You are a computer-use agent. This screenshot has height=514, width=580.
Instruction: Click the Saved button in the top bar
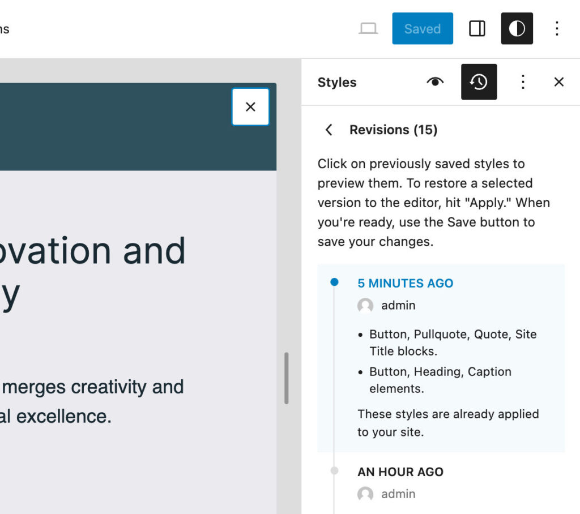point(423,28)
